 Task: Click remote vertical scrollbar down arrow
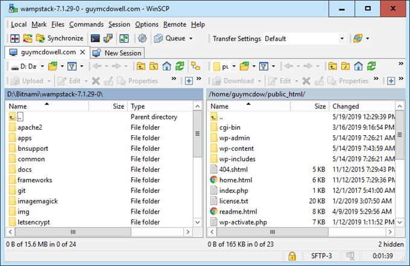400,223
